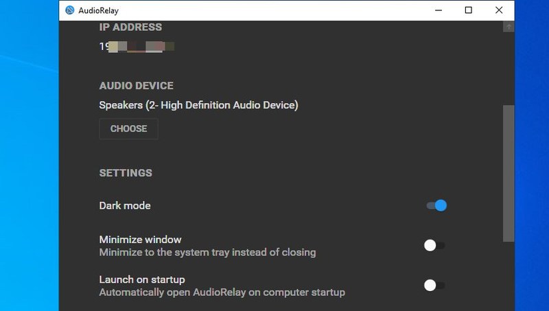Viewport: 549px width, 311px height.
Task: Click the 'Minimize to the system tray' description
Action: coord(207,253)
